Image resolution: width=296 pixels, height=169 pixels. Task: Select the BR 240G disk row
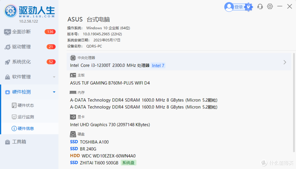pos(83,149)
